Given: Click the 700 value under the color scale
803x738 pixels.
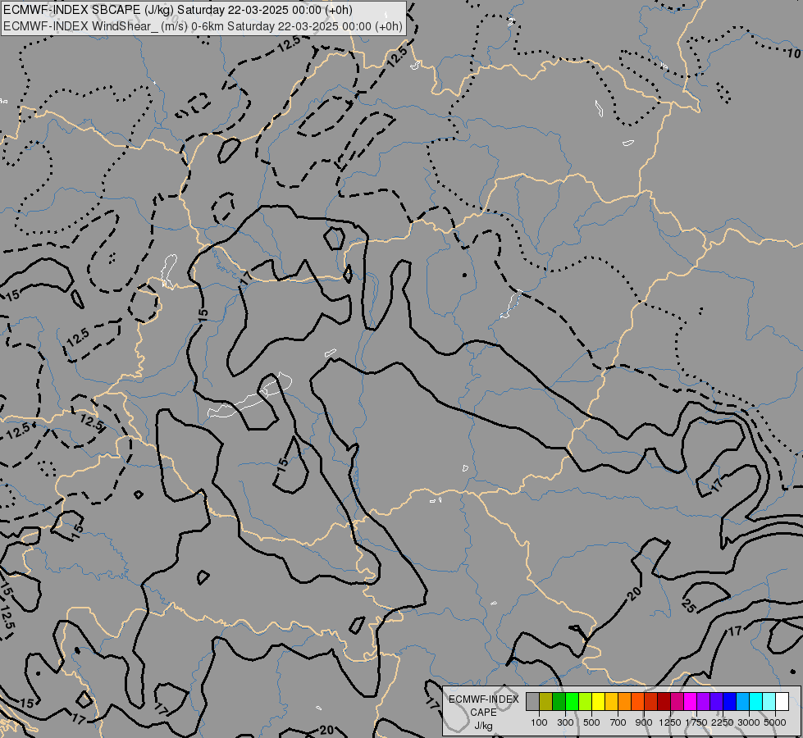Looking at the screenshot, I should (x=618, y=722).
